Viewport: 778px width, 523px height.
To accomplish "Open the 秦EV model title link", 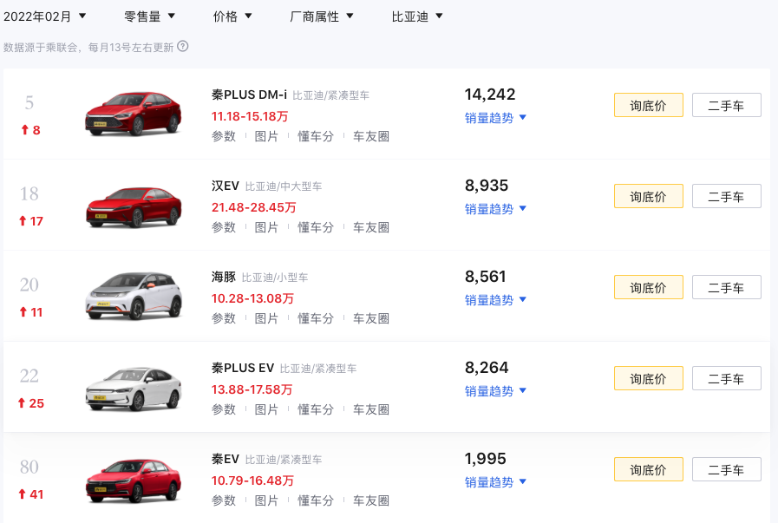I will pyautogui.click(x=226, y=459).
